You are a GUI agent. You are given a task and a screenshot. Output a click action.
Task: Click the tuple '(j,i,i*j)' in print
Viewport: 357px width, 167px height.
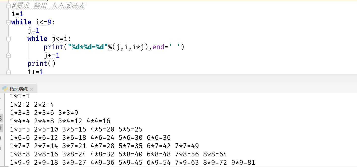(130, 47)
